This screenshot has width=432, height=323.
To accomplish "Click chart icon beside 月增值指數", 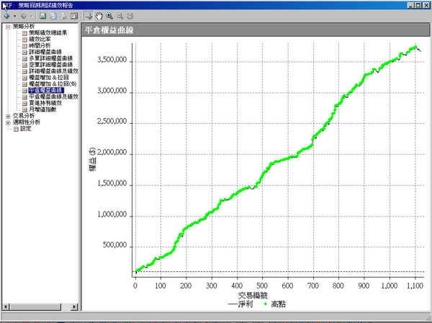I will click(24, 109).
